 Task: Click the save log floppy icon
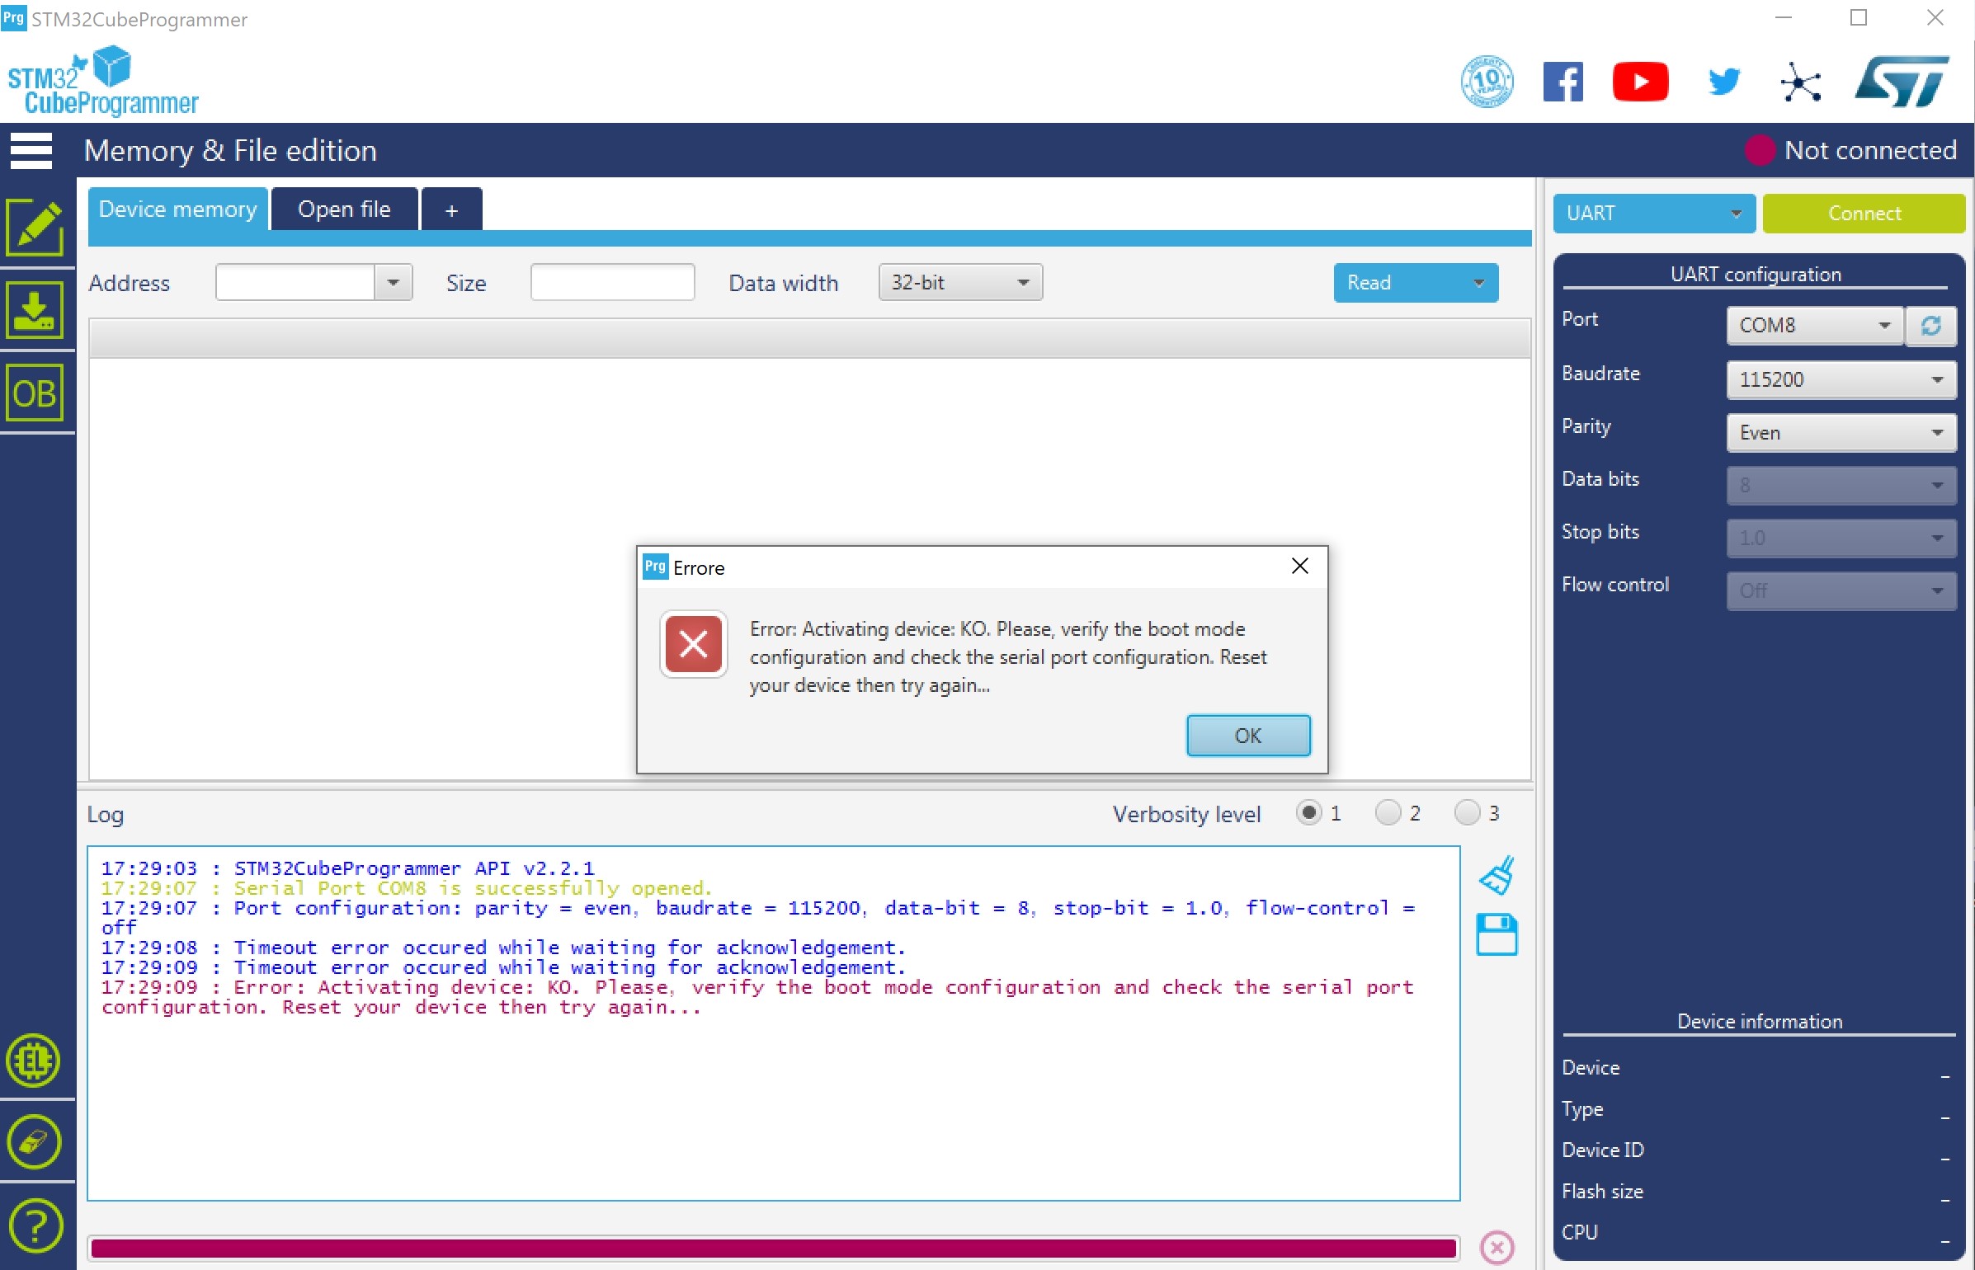point(1497,934)
